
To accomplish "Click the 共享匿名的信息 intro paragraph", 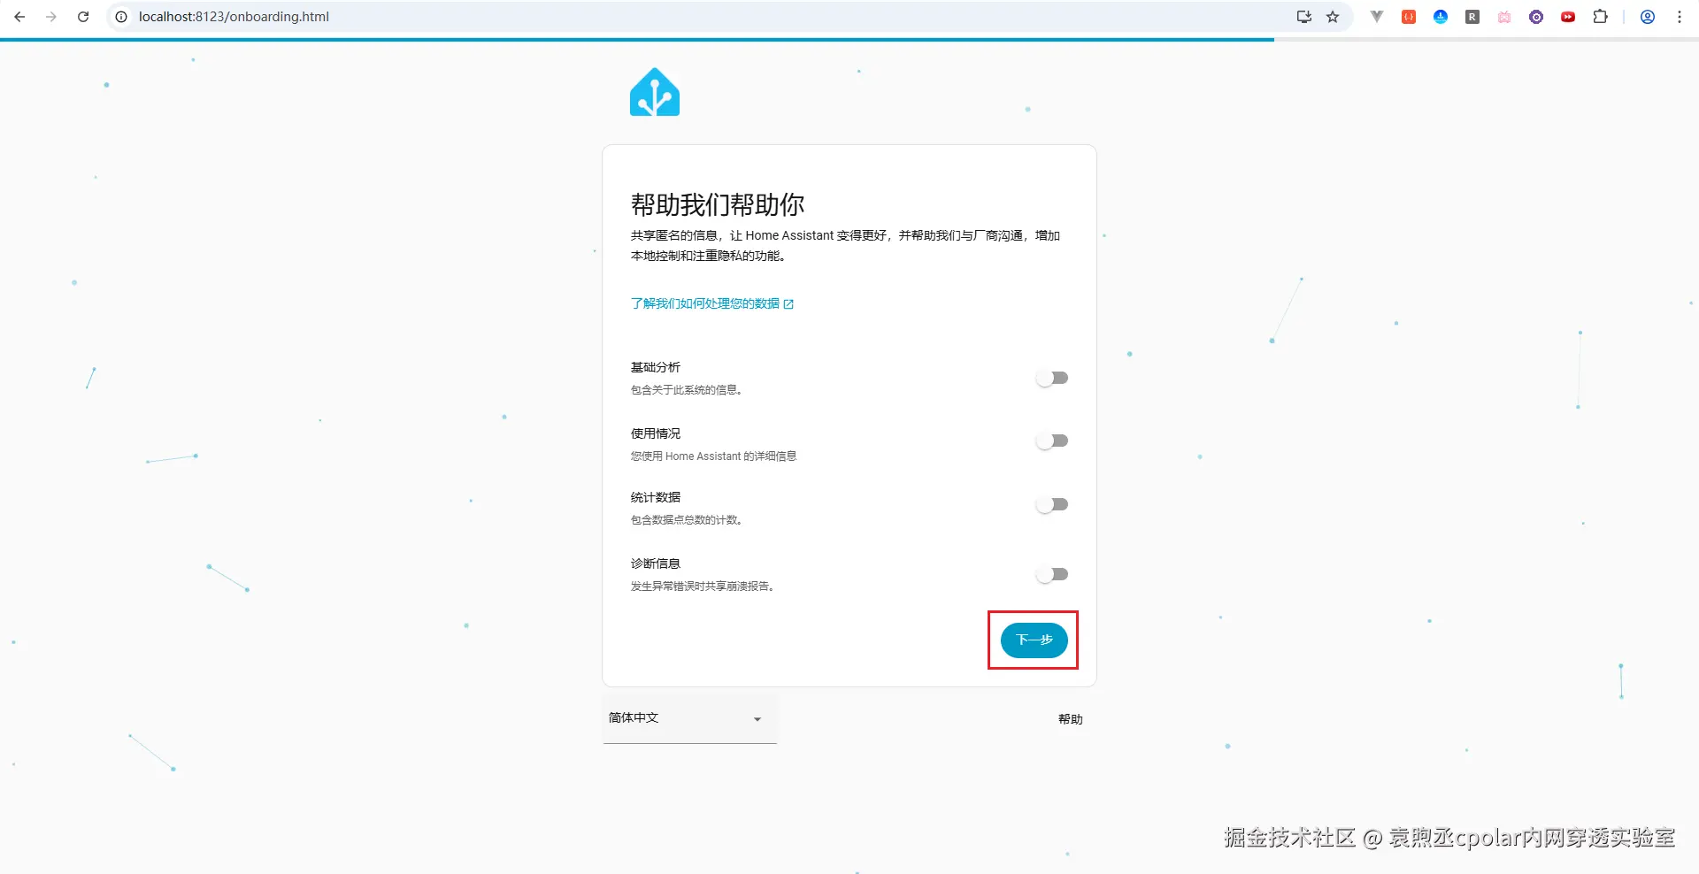I will click(x=845, y=246).
